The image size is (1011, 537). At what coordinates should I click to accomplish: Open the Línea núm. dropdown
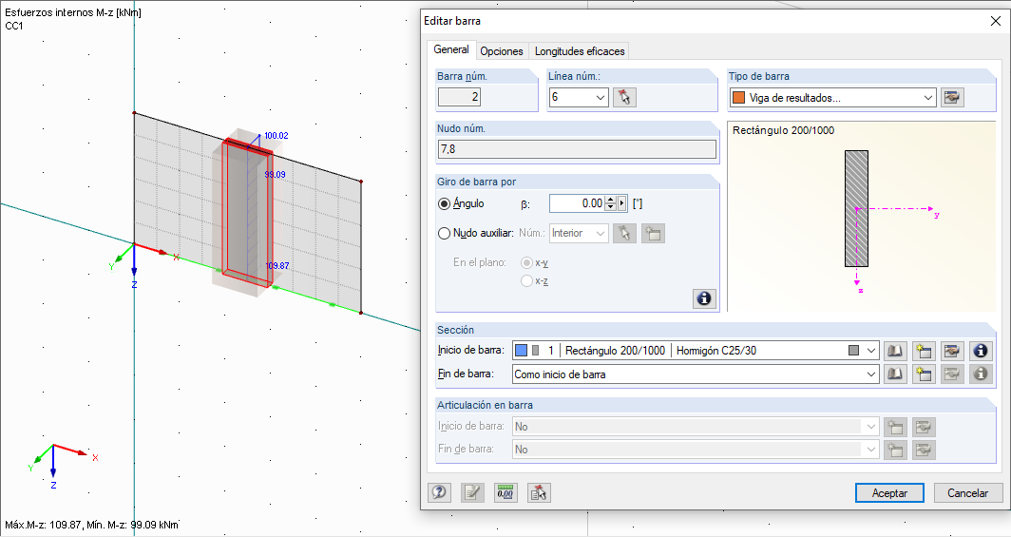[x=601, y=97]
